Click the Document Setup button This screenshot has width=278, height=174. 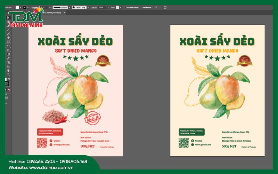click(x=132, y=7)
